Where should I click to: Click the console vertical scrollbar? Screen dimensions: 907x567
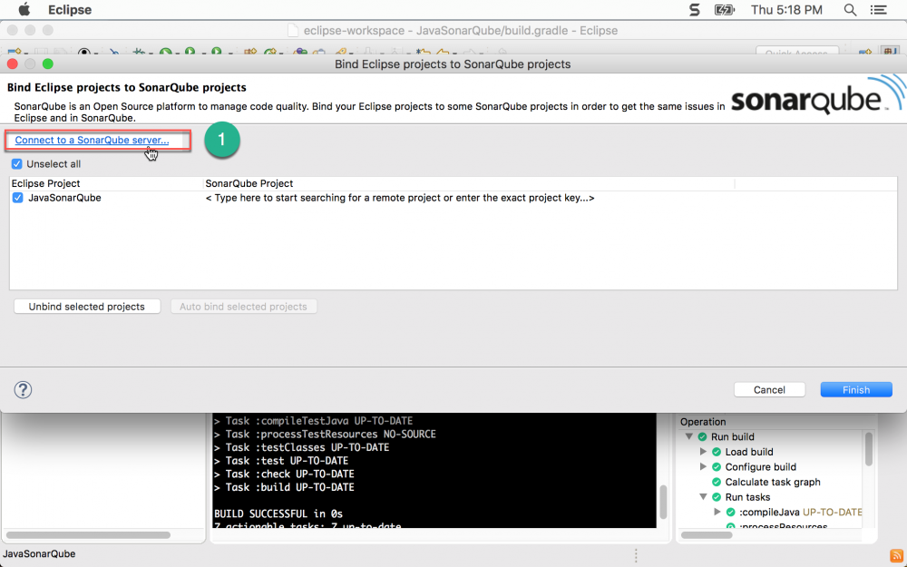(663, 502)
